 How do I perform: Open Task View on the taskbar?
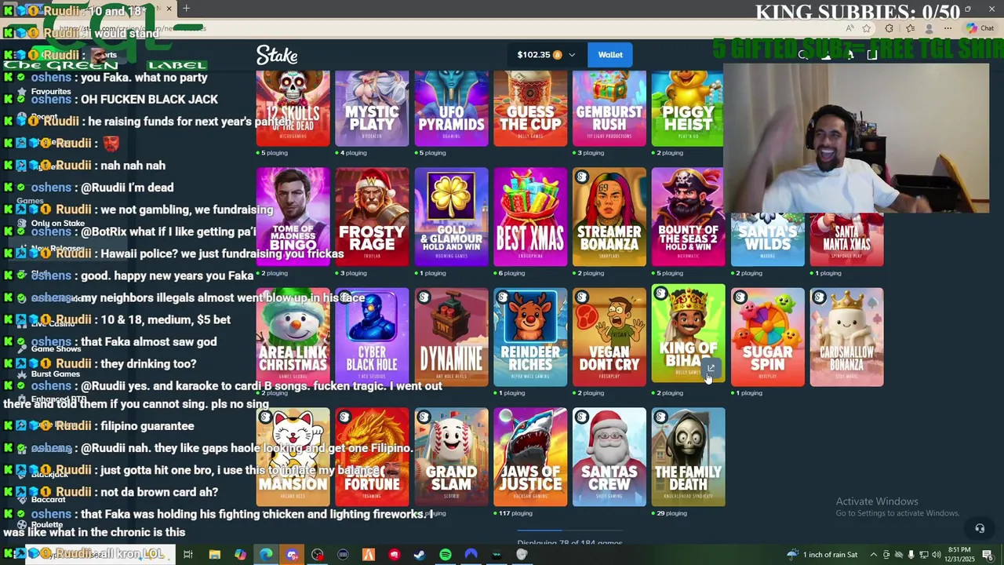[188, 555]
